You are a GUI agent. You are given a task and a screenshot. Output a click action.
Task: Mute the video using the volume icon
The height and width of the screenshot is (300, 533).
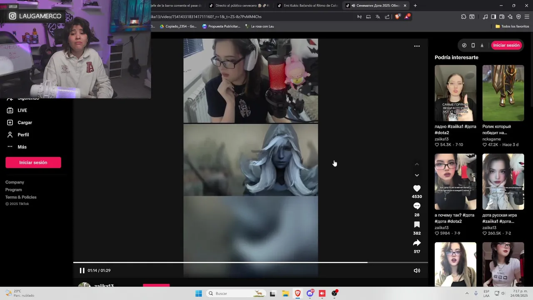(x=417, y=270)
